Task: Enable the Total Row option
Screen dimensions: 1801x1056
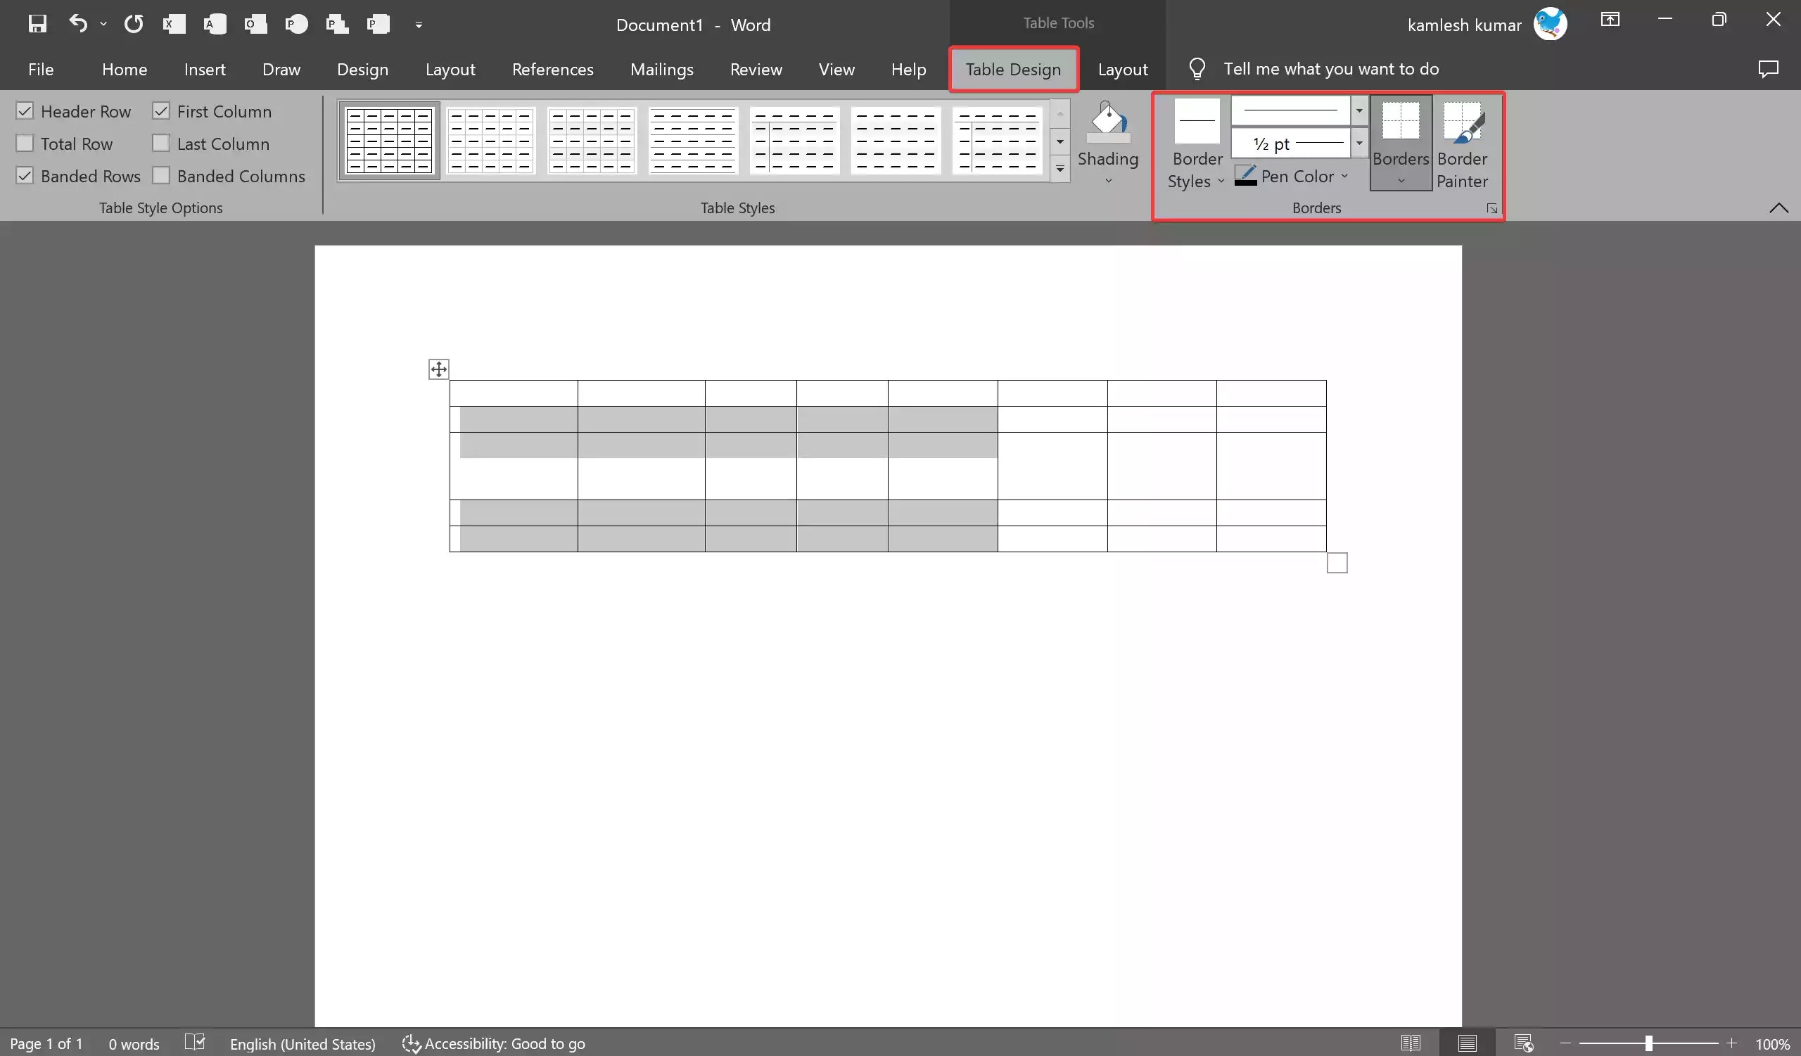Action: [25, 143]
